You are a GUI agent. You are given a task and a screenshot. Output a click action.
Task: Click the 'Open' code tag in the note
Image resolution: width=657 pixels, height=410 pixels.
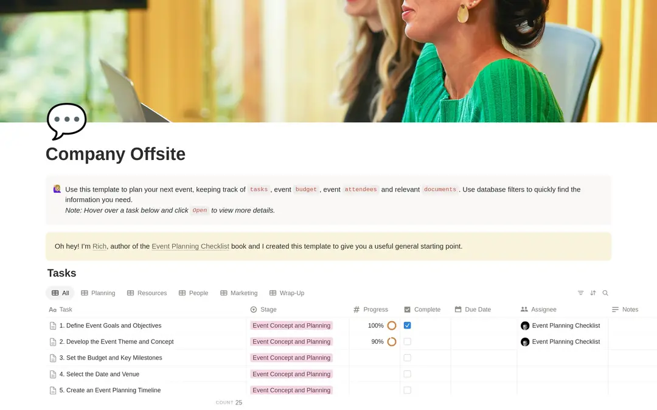(x=200, y=210)
